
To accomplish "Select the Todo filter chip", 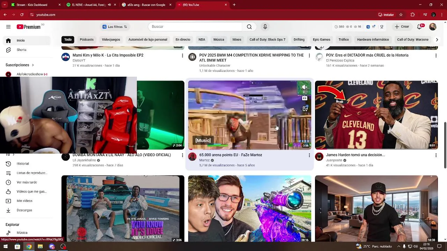I will [68, 40].
